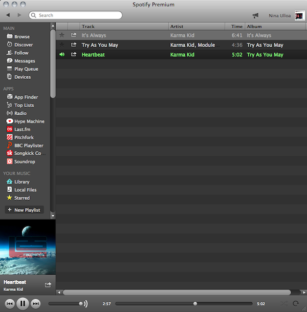Click the 6:41 time value
Image resolution: width=307 pixels, height=312 pixels.
(237, 35)
